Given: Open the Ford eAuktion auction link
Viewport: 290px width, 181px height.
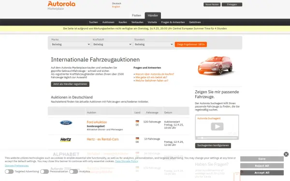Looking at the screenshot, I should click(97, 122).
